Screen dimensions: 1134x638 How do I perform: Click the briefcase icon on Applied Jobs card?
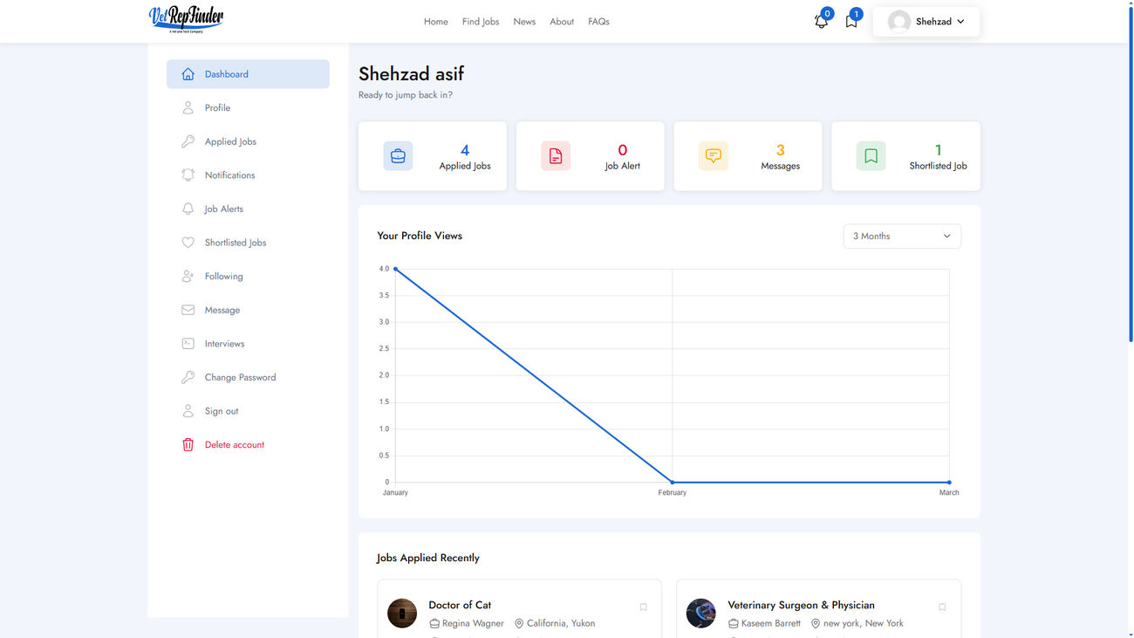(x=398, y=156)
